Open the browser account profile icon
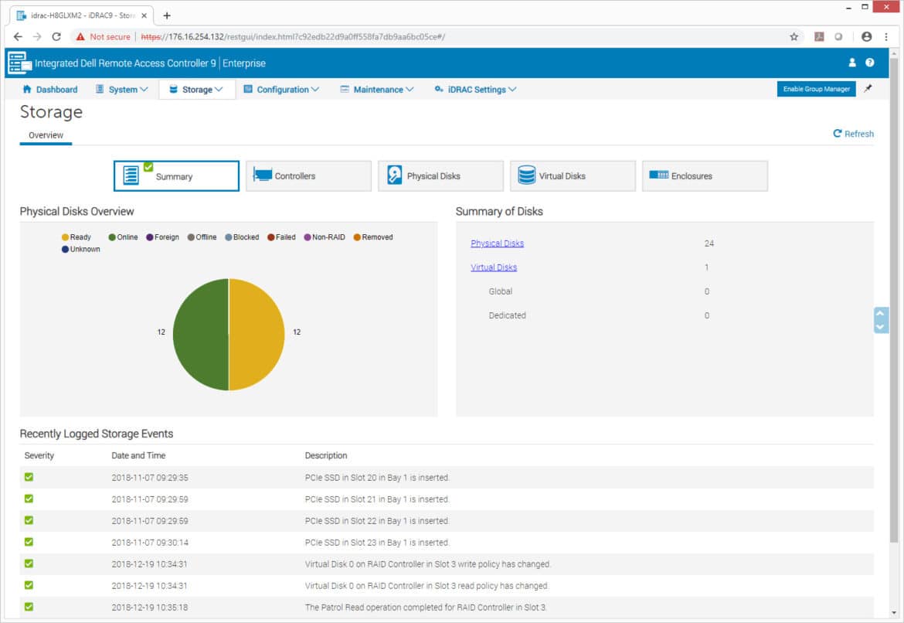The height and width of the screenshot is (623, 904). [x=866, y=37]
